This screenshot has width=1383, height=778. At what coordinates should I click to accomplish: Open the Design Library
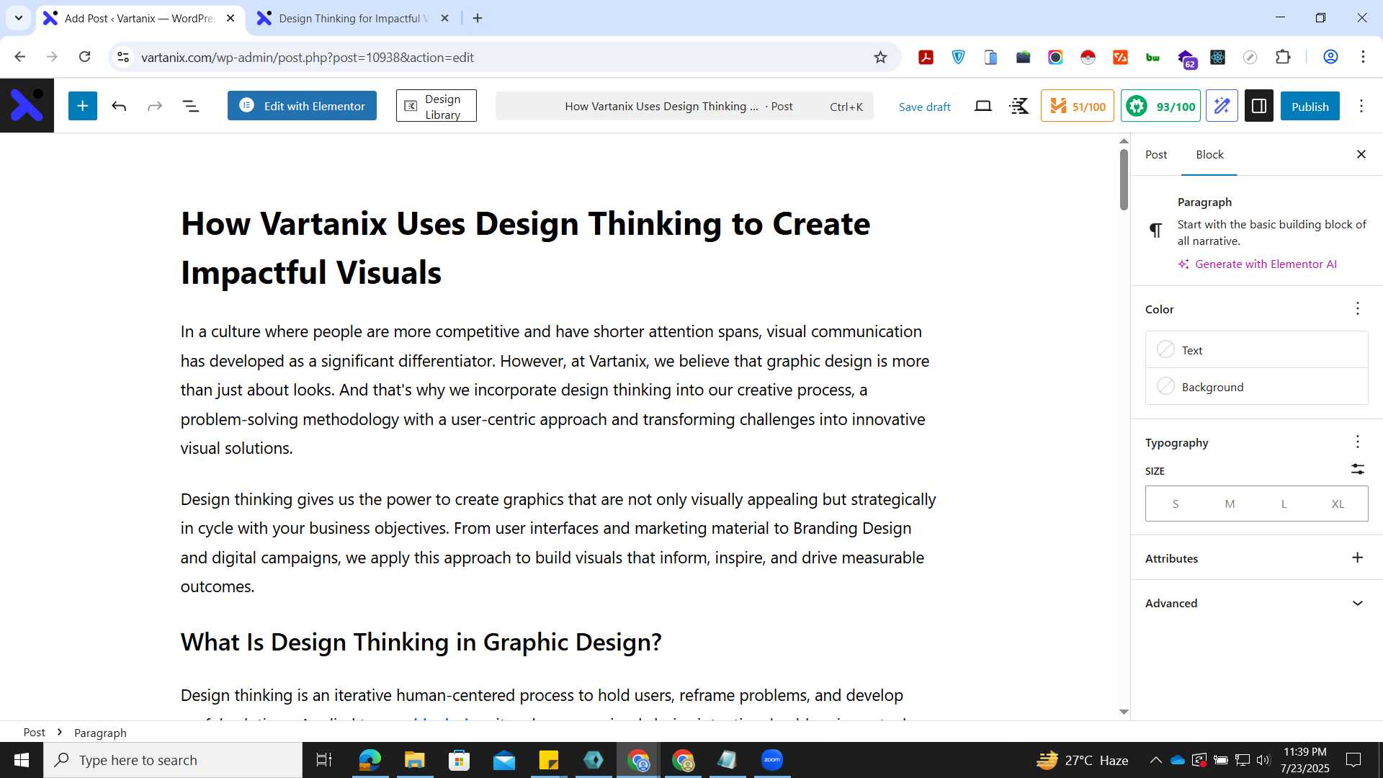[436, 106]
